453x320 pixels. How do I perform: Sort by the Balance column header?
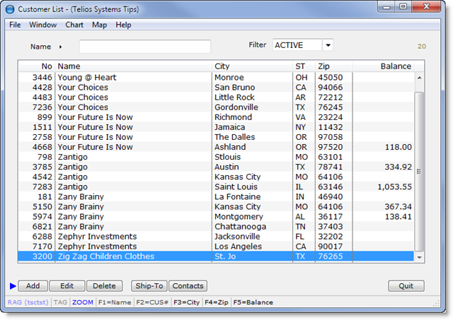click(395, 66)
